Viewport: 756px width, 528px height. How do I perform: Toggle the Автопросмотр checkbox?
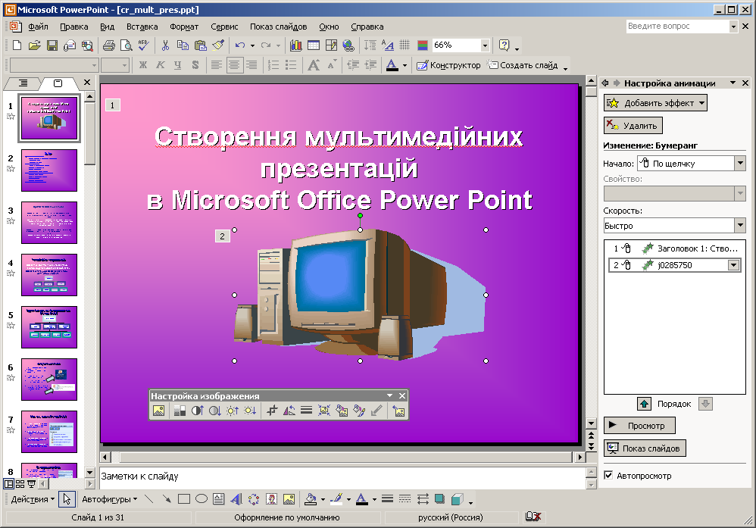(608, 476)
